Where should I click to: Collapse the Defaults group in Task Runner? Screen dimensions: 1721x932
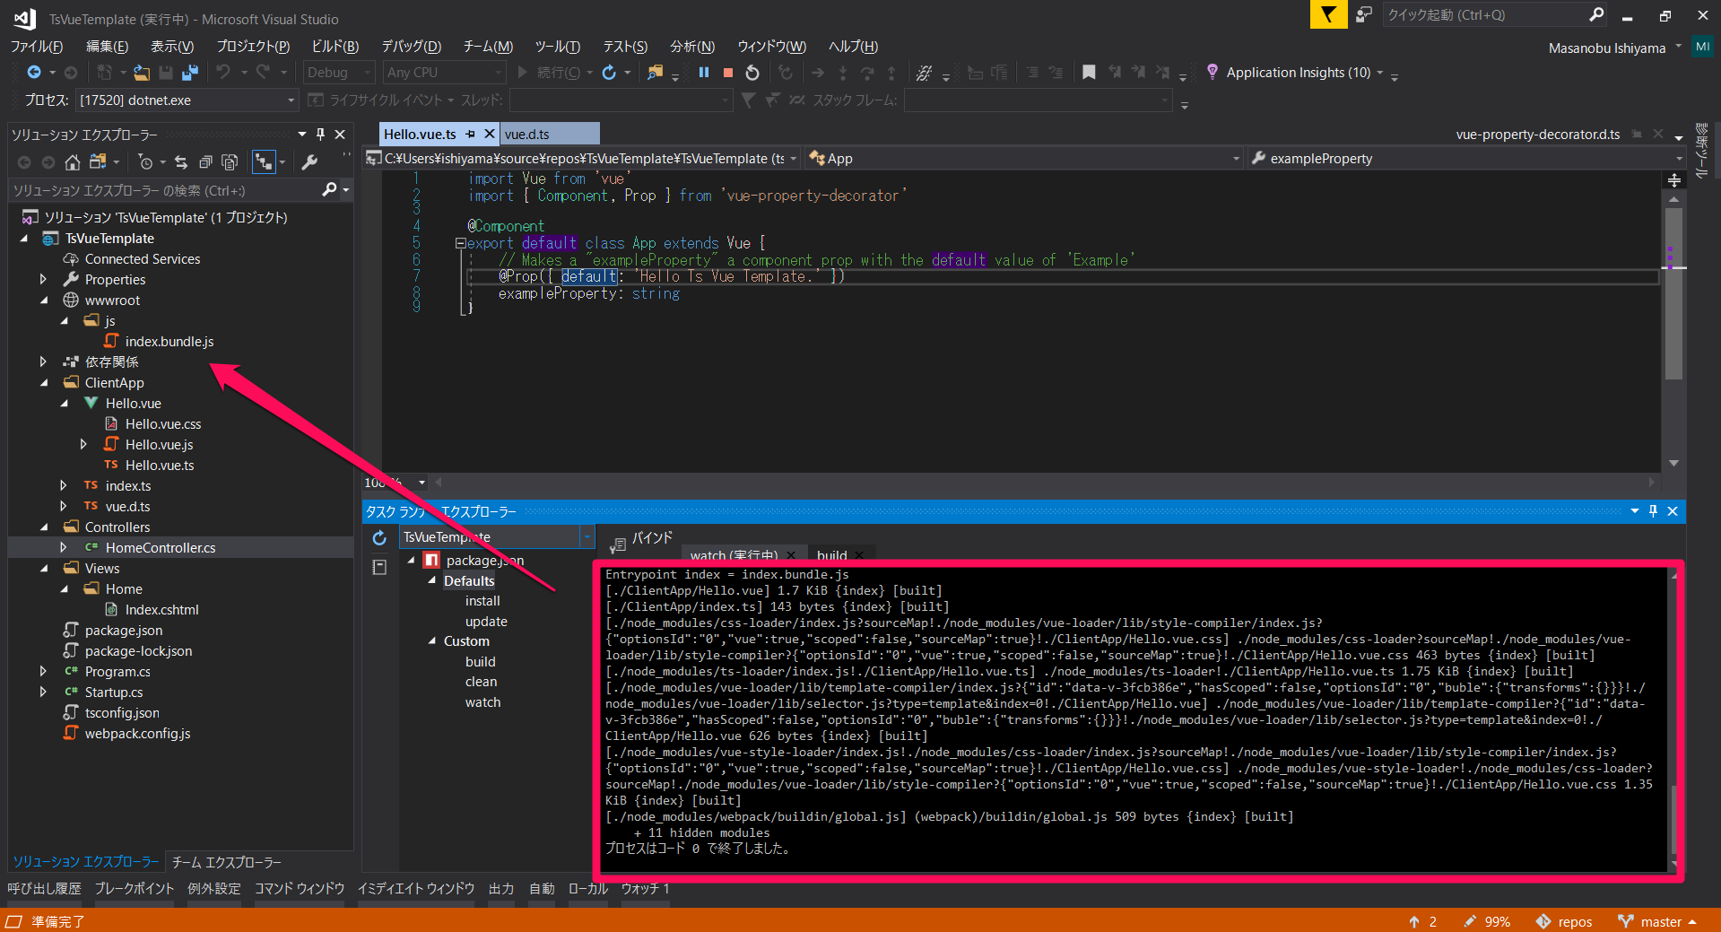[x=431, y=580]
